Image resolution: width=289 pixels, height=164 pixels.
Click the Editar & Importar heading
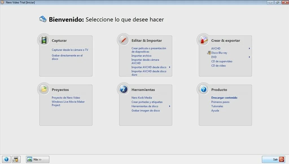(146, 41)
